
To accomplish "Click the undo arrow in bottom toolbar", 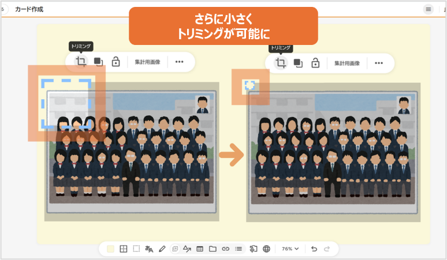I will coord(314,249).
